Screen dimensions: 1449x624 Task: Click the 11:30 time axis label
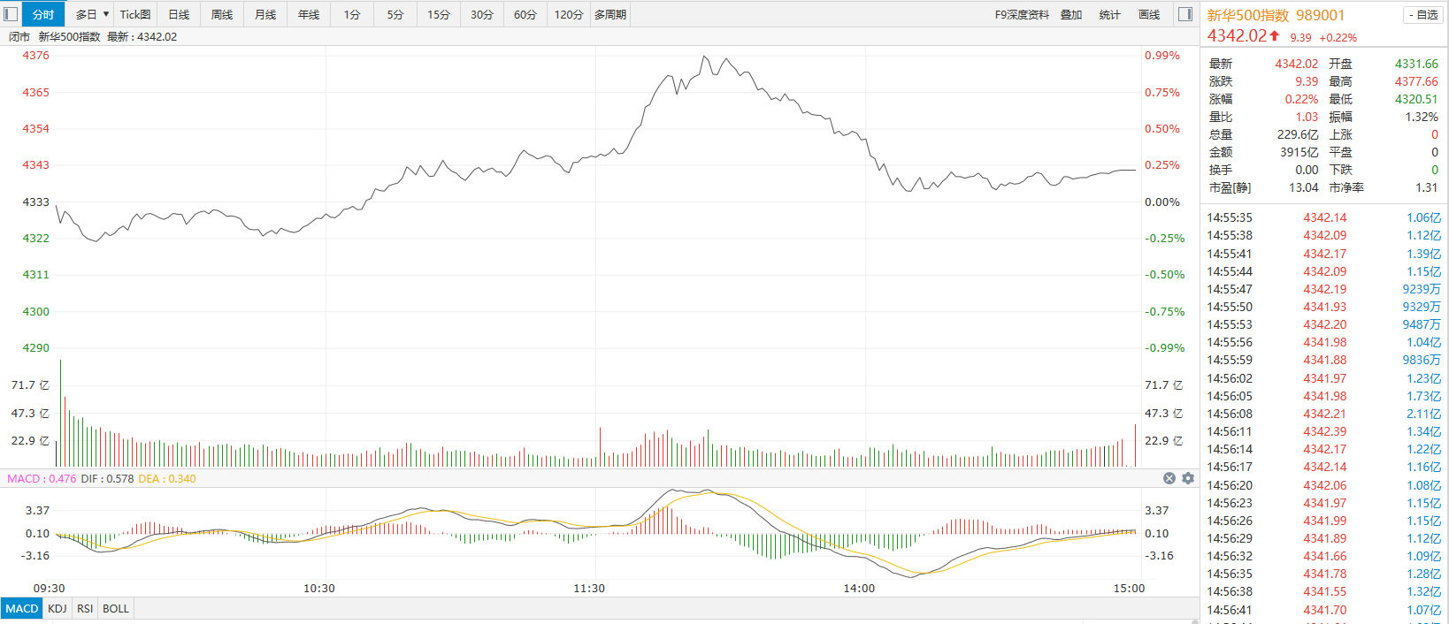(589, 588)
